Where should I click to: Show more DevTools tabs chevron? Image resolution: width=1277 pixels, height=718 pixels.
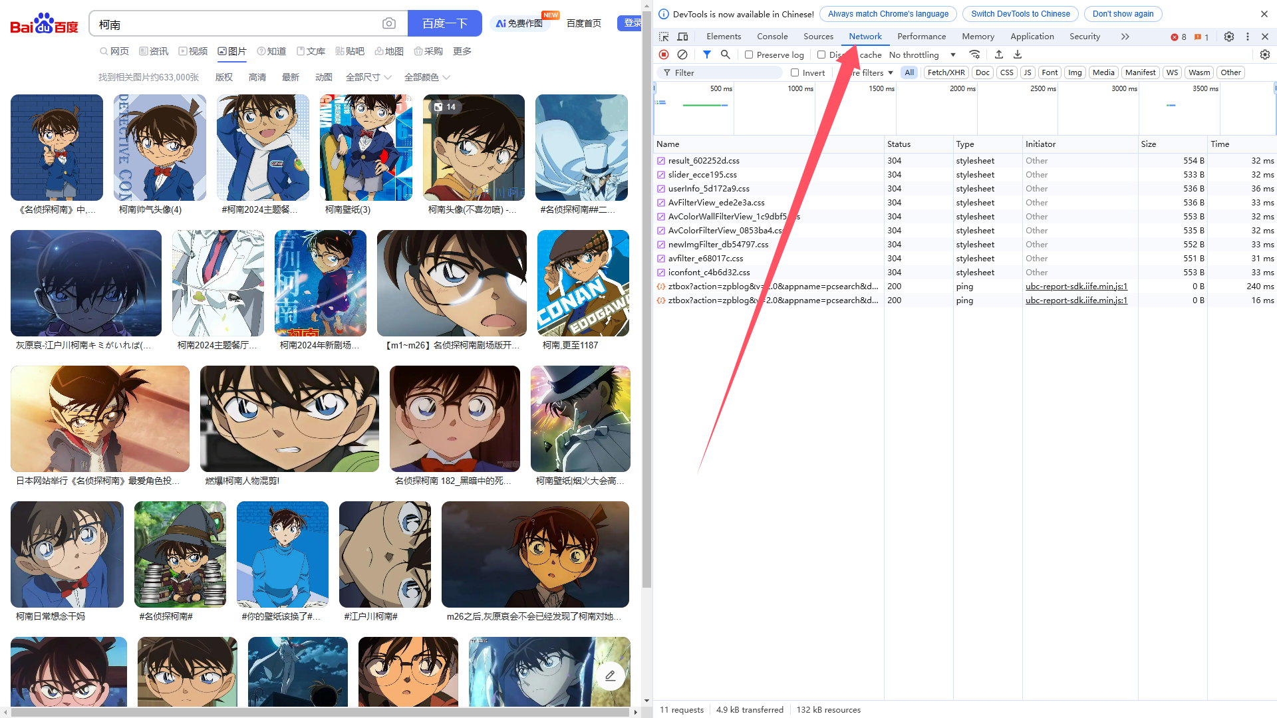click(x=1125, y=37)
